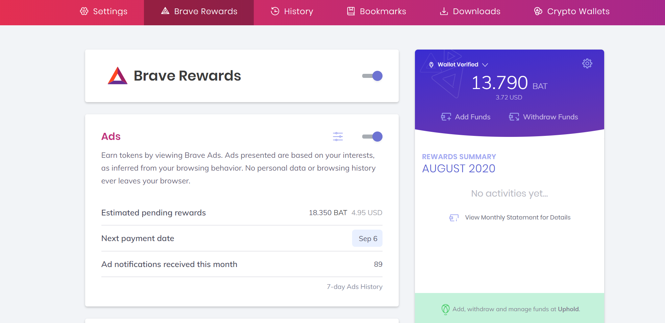The width and height of the screenshot is (665, 323).
Task: Open Ads settings sliders icon
Action: coord(338,137)
